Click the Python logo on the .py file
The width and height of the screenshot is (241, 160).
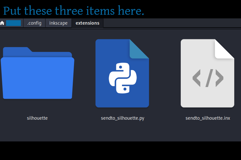tap(122, 78)
